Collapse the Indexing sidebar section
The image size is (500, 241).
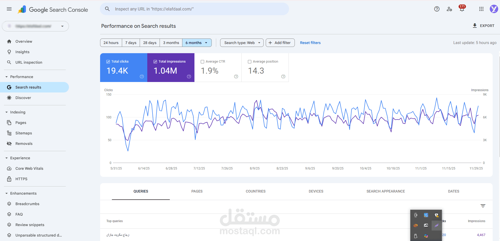(7, 112)
